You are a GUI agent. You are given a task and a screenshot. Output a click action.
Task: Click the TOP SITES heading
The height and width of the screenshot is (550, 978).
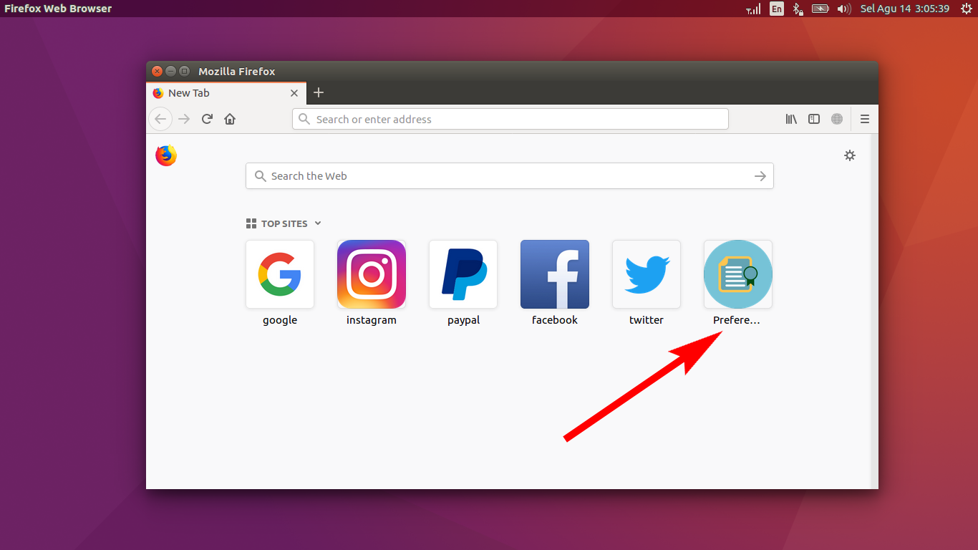[284, 223]
